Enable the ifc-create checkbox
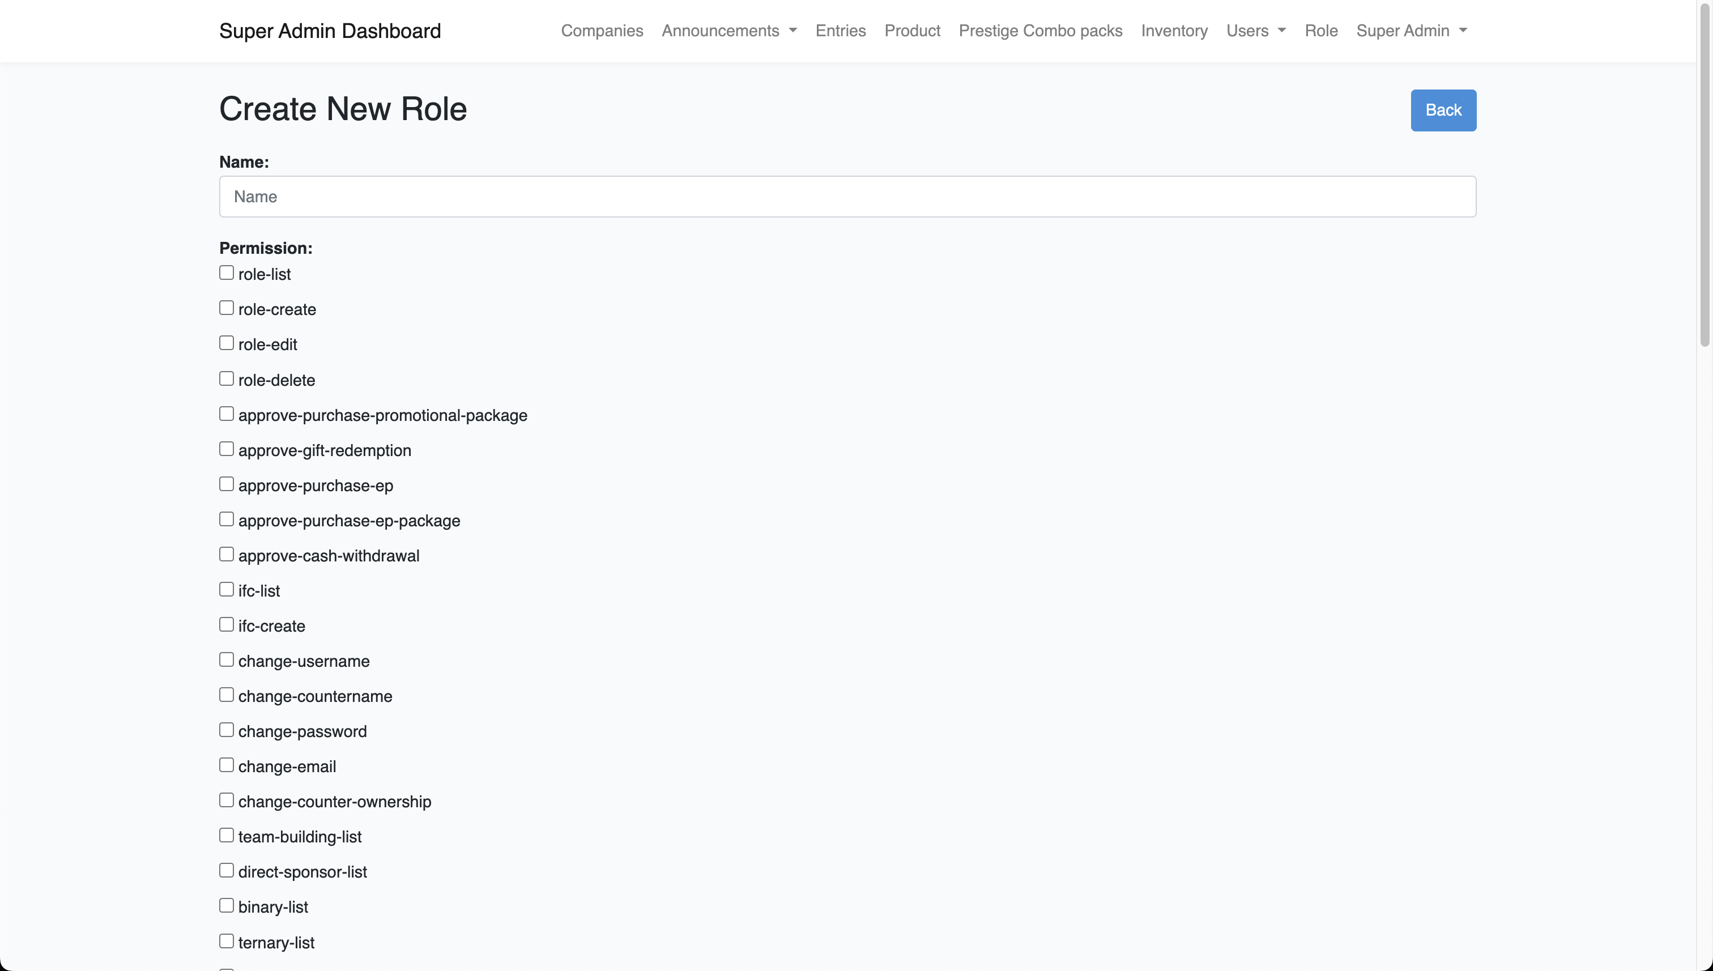 227,625
